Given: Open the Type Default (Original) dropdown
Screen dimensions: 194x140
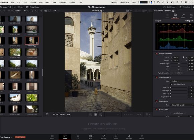Looking at the screenshot, I should point(182,105).
